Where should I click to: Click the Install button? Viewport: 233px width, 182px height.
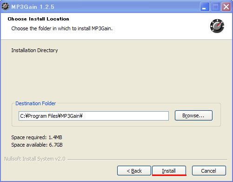169,171
